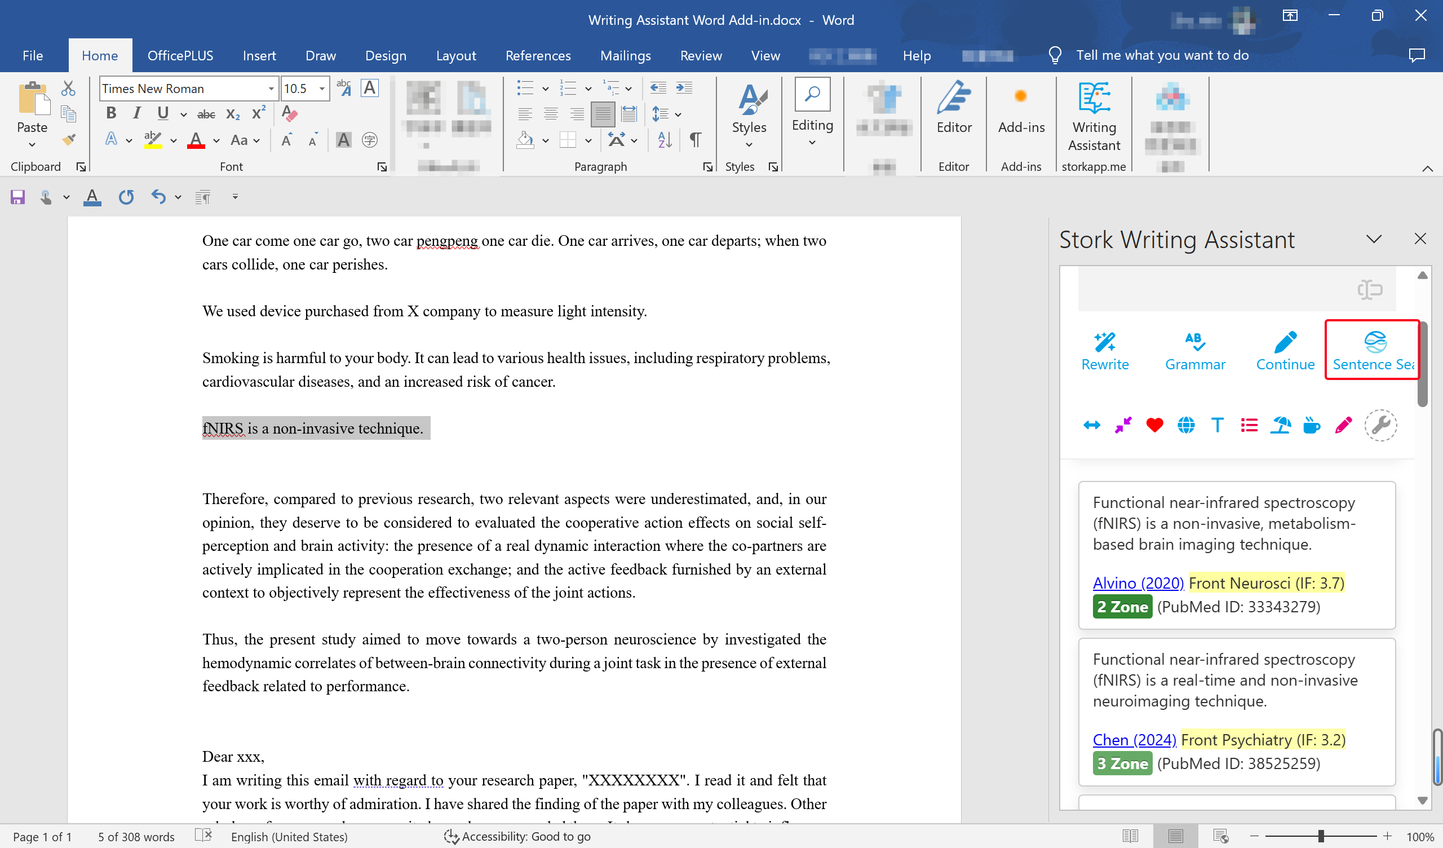Toggle show paragraph marks
Viewport: 1443px width, 848px height.
pos(694,140)
